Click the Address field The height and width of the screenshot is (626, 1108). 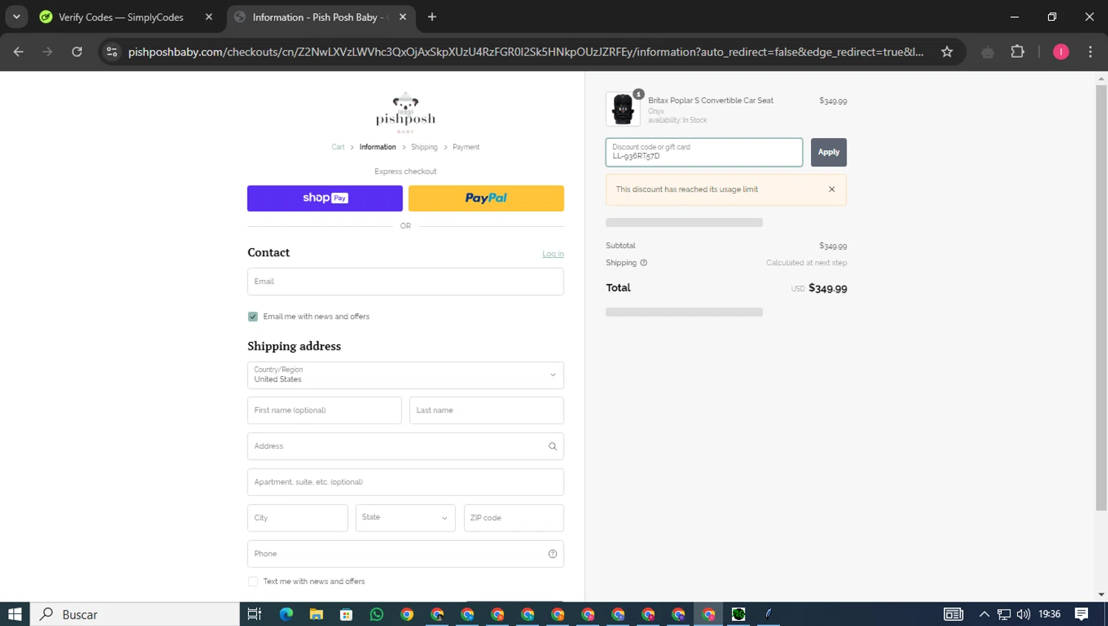(406, 446)
